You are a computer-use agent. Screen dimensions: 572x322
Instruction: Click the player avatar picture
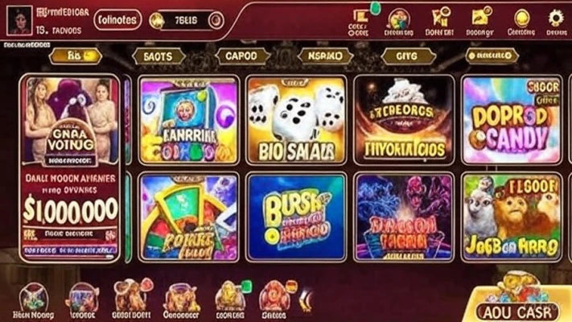click(x=19, y=20)
